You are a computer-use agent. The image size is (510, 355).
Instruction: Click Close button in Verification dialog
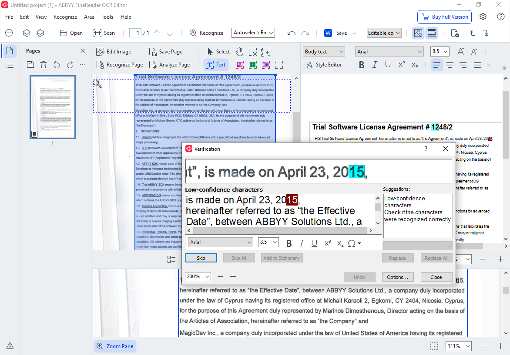[436, 277]
